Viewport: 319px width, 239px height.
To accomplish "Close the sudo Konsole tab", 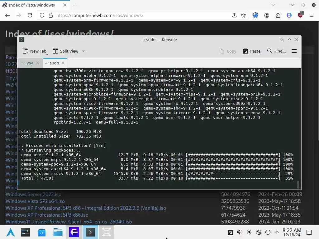I will click(63, 63).
